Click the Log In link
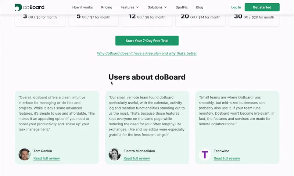 click(236, 7)
